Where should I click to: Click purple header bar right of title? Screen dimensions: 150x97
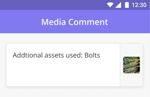coord(129,21)
